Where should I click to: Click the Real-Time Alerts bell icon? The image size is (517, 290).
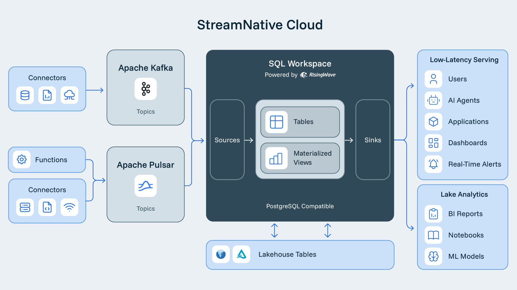433,164
